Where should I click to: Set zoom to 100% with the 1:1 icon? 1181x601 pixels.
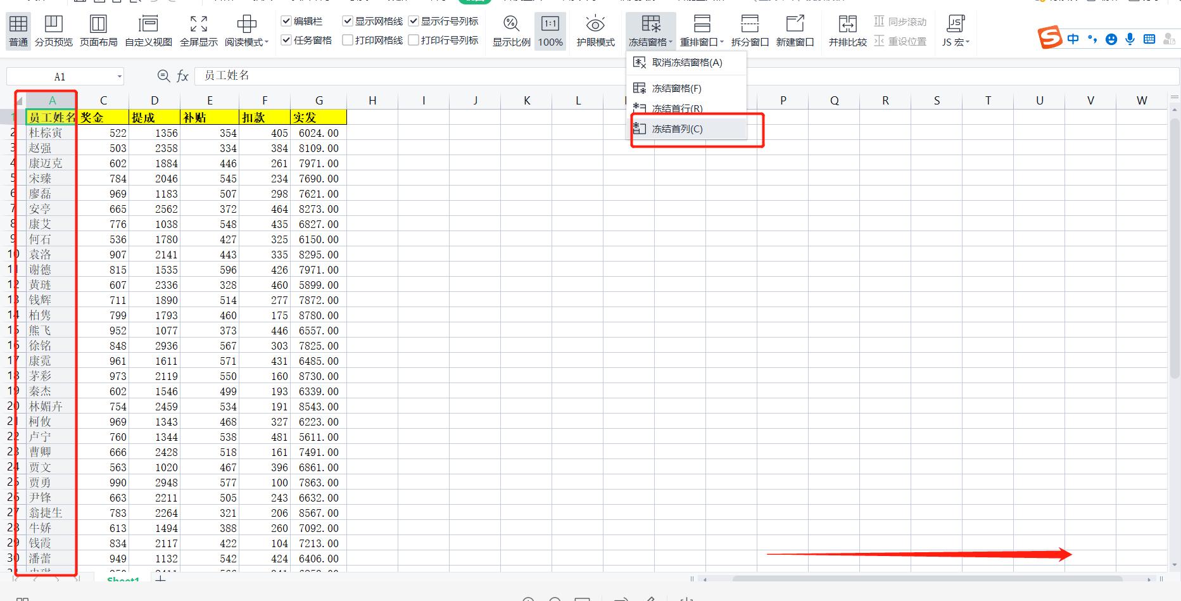pyautogui.click(x=550, y=30)
